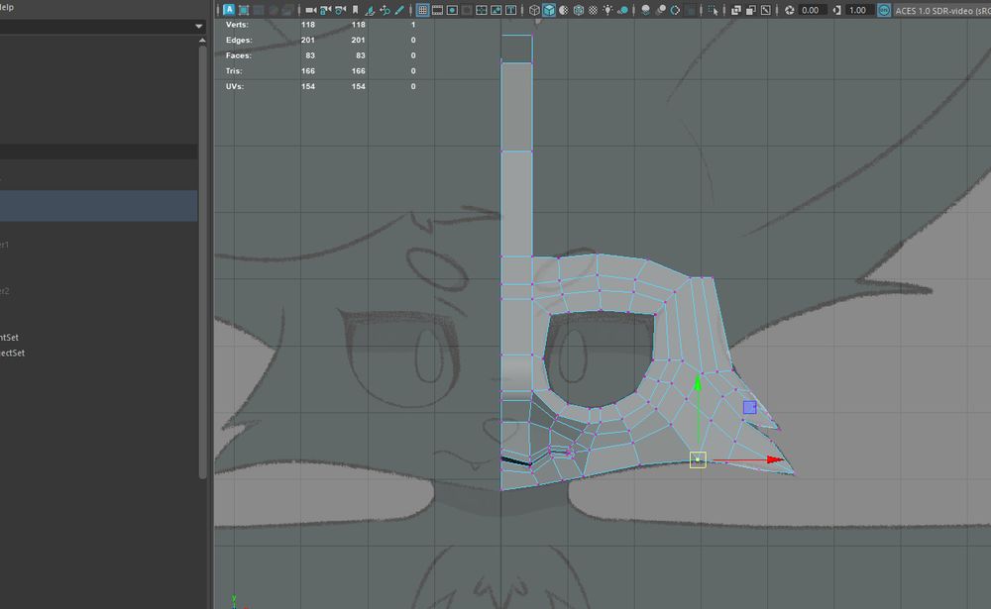Toggle Use All Lights bulb icon
The width and height of the screenshot is (991, 609).
click(608, 10)
